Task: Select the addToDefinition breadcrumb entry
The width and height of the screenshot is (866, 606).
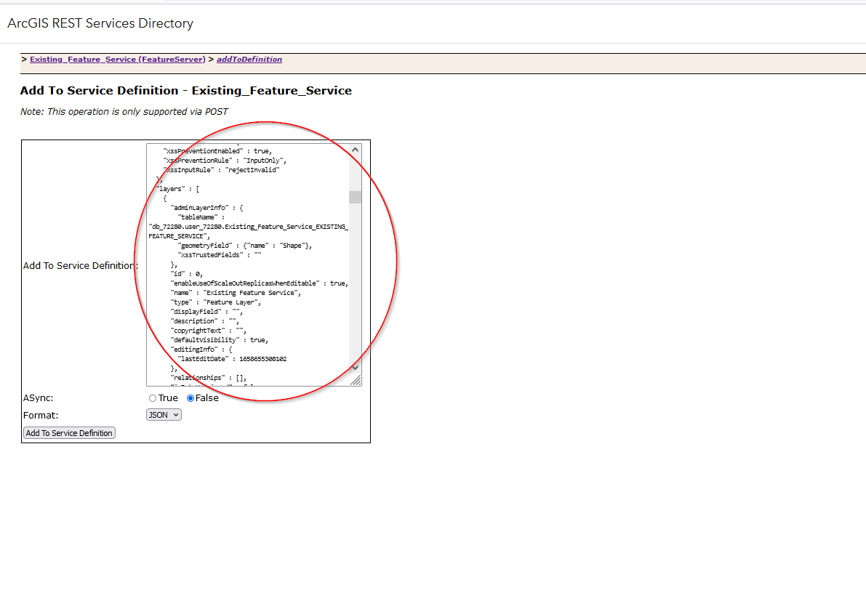Action: tap(249, 59)
